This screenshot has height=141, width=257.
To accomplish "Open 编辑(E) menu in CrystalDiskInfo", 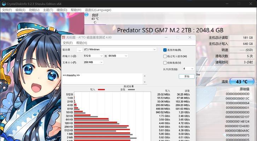I will click(x=20, y=10).
